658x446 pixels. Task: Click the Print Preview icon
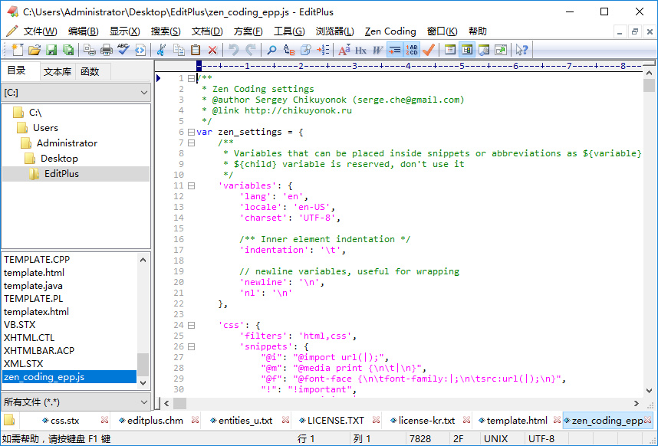(90, 50)
